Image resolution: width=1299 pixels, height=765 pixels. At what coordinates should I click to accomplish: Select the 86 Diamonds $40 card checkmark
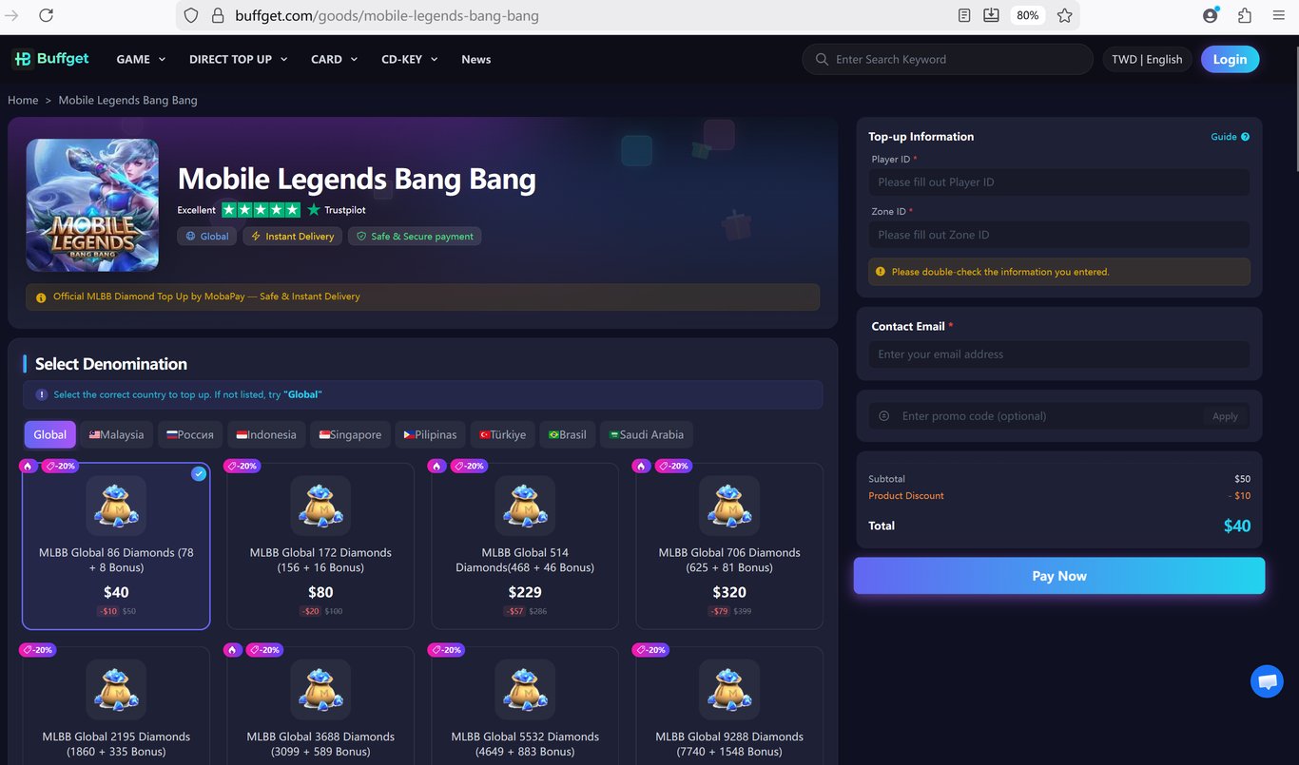(199, 473)
